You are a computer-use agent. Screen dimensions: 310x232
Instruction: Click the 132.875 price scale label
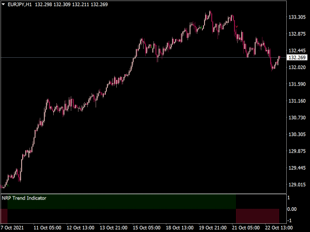click(297, 34)
